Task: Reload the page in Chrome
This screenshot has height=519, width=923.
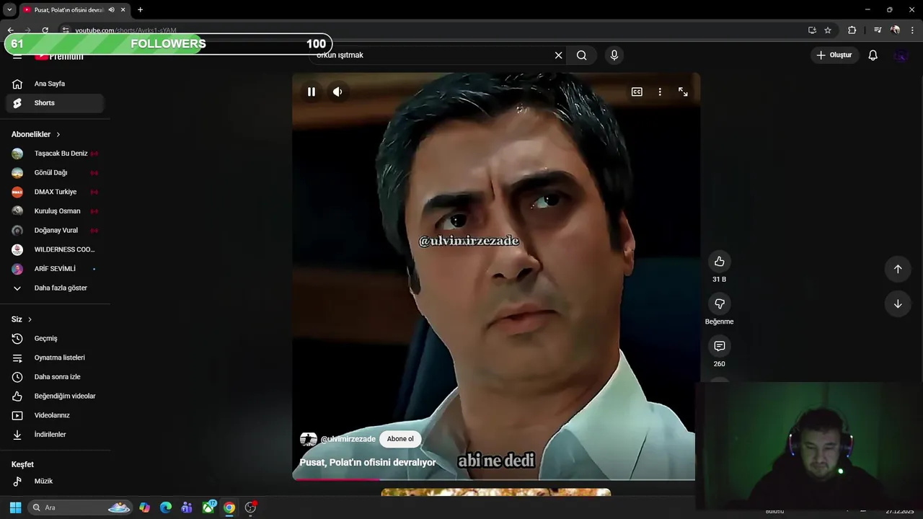Action: (x=45, y=30)
